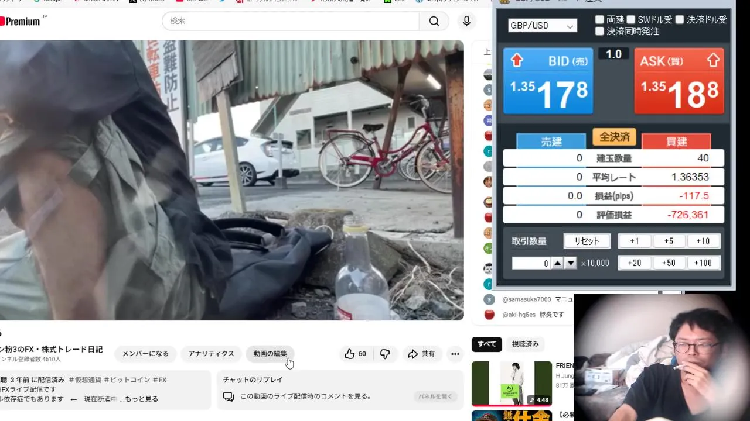The height and width of the screenshot is (421, 750).
Task: Click hashtag #ビットコイン in description
Action: tap(127, 380)
